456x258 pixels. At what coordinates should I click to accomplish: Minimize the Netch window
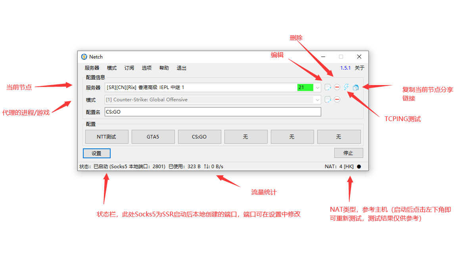click(323, 57)
